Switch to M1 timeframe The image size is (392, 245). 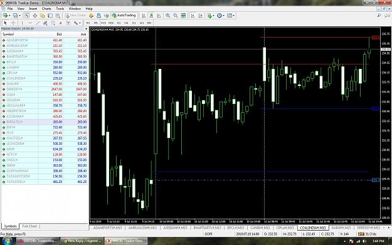(x=88, y=23)
